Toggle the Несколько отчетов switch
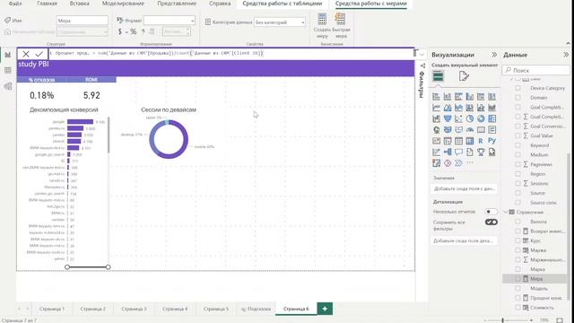This screenshot has width=574, height=323. pyautogui.click(x=491, y=212)
